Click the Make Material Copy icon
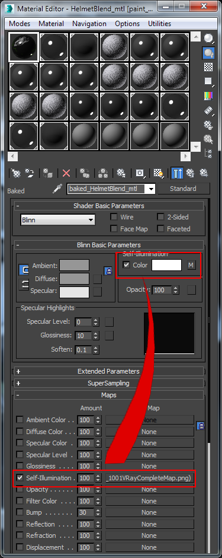The width and height of the screenshot is (222, 558). pos(85,173)
